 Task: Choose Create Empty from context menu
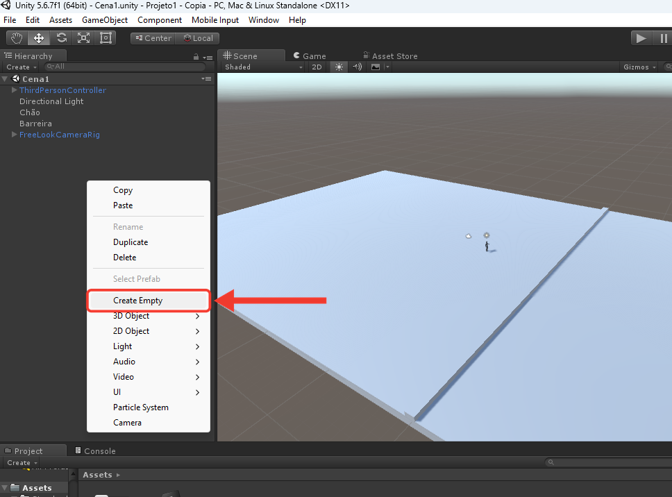(x=149, y=301)
